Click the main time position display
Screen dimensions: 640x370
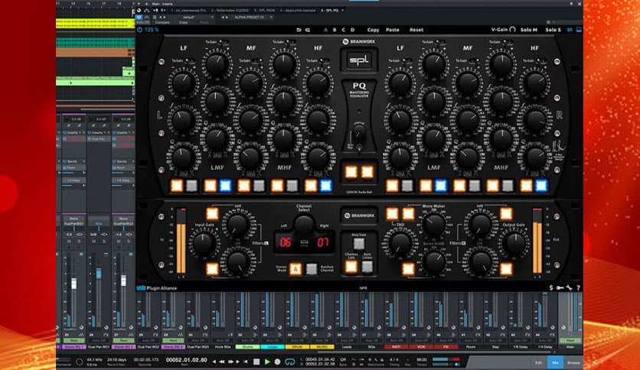pyautogui.click(x=186, y=360)
